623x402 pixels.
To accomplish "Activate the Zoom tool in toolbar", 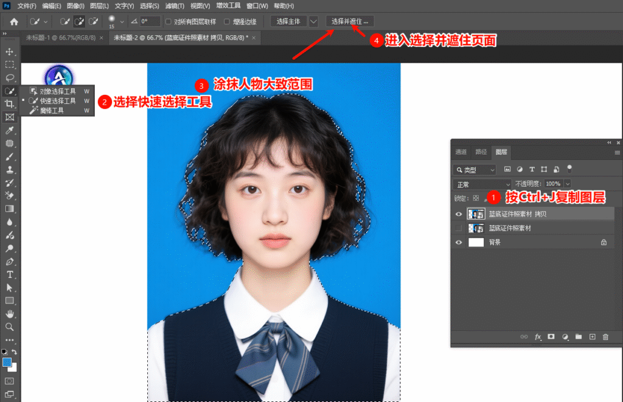I will coord(10,327).
